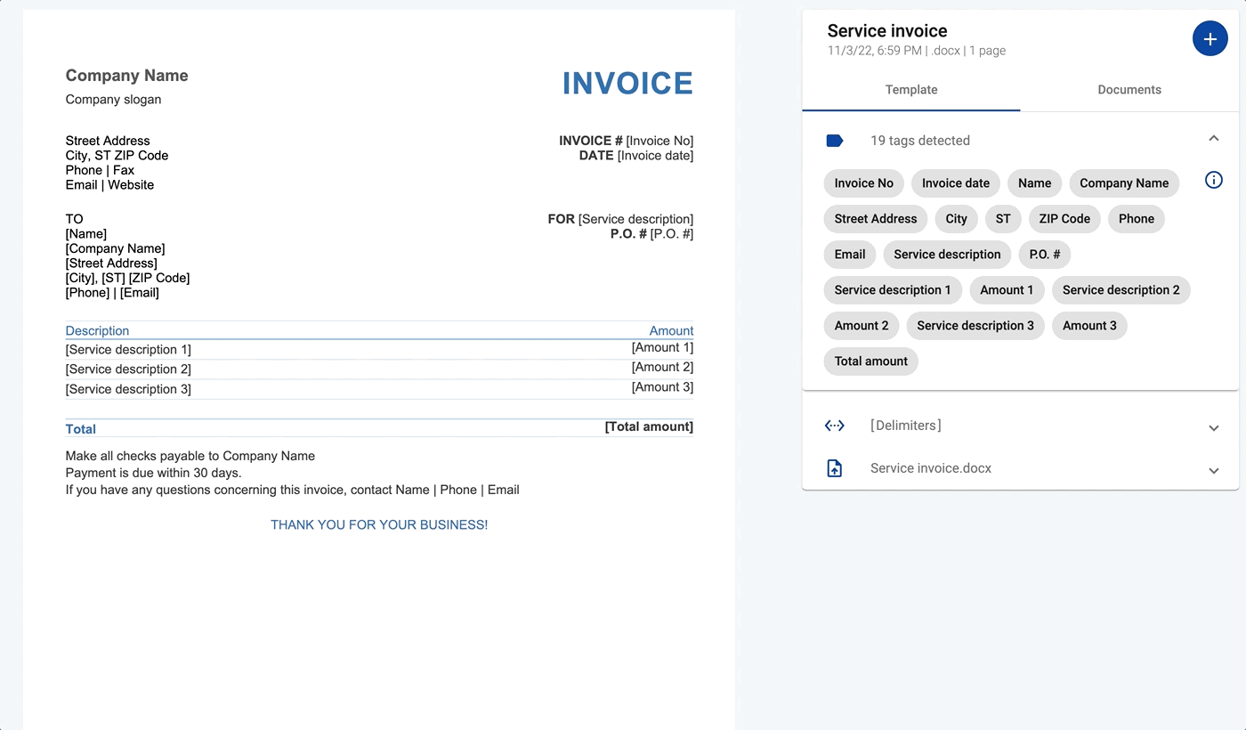Select the Invoice date tag
The image size is (1246, 730).
click(955, 182)
